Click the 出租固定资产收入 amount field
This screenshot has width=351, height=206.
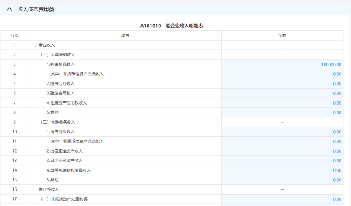(x=282, y=151)
